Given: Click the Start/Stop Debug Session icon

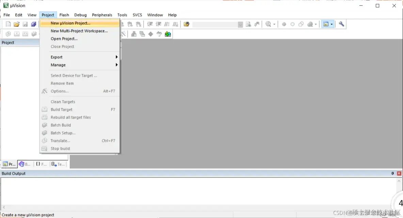Looking at the screenshot, I should (268, 24).
